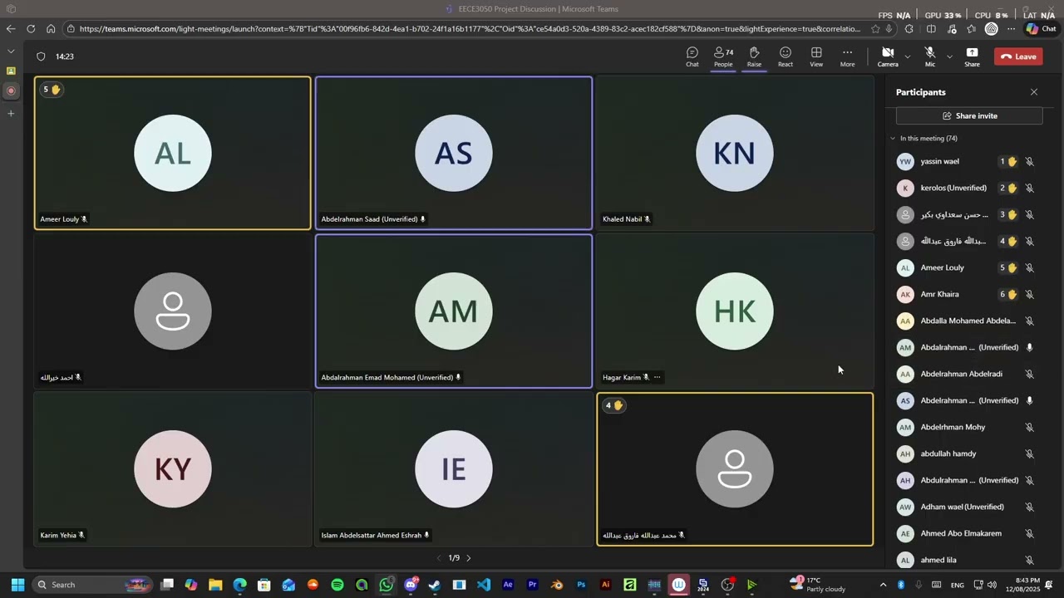Click mic icon next to yassin wael

1029,162
